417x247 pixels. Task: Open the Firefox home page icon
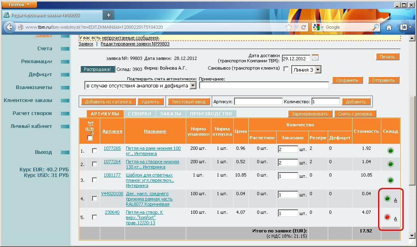point(389,27)
